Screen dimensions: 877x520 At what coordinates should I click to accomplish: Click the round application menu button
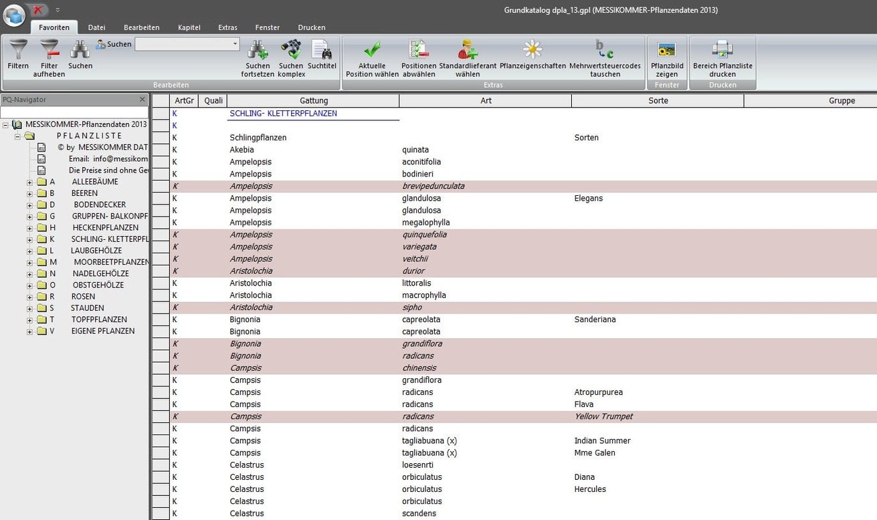click(14, 15)
